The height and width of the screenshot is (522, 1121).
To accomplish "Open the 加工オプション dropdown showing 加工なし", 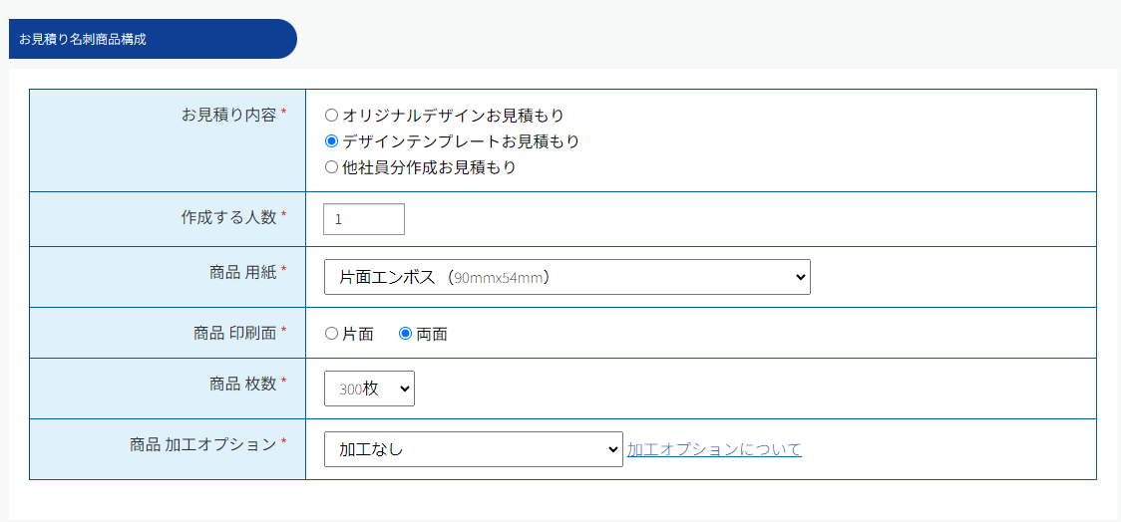I will (473, 449).
